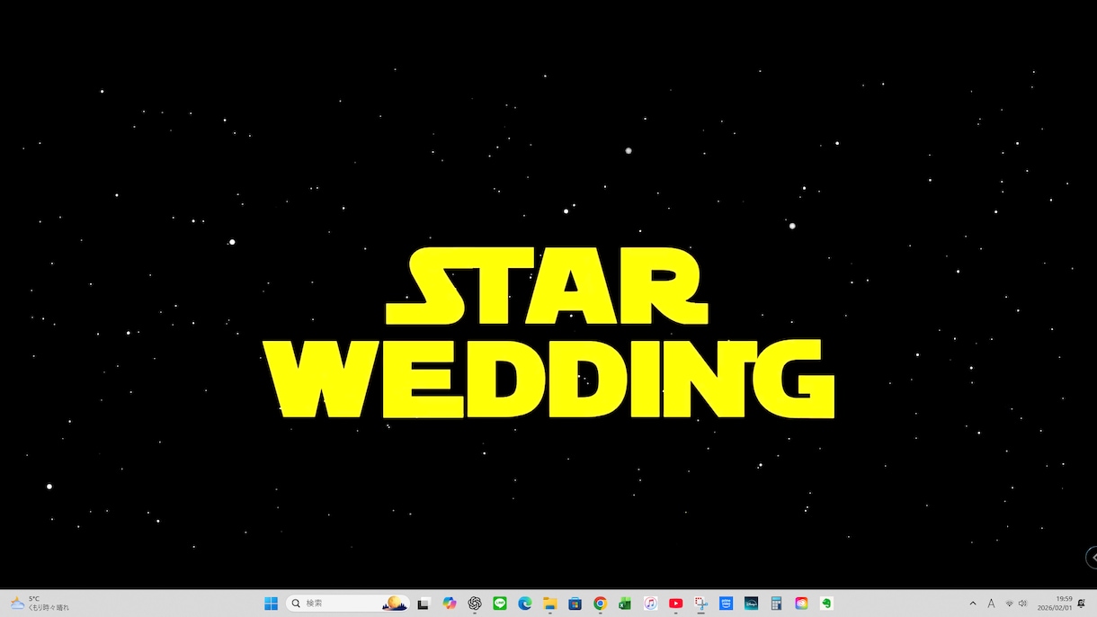Open the Evernote elephant icon
1097x617 pixels.
pos(826,604)
